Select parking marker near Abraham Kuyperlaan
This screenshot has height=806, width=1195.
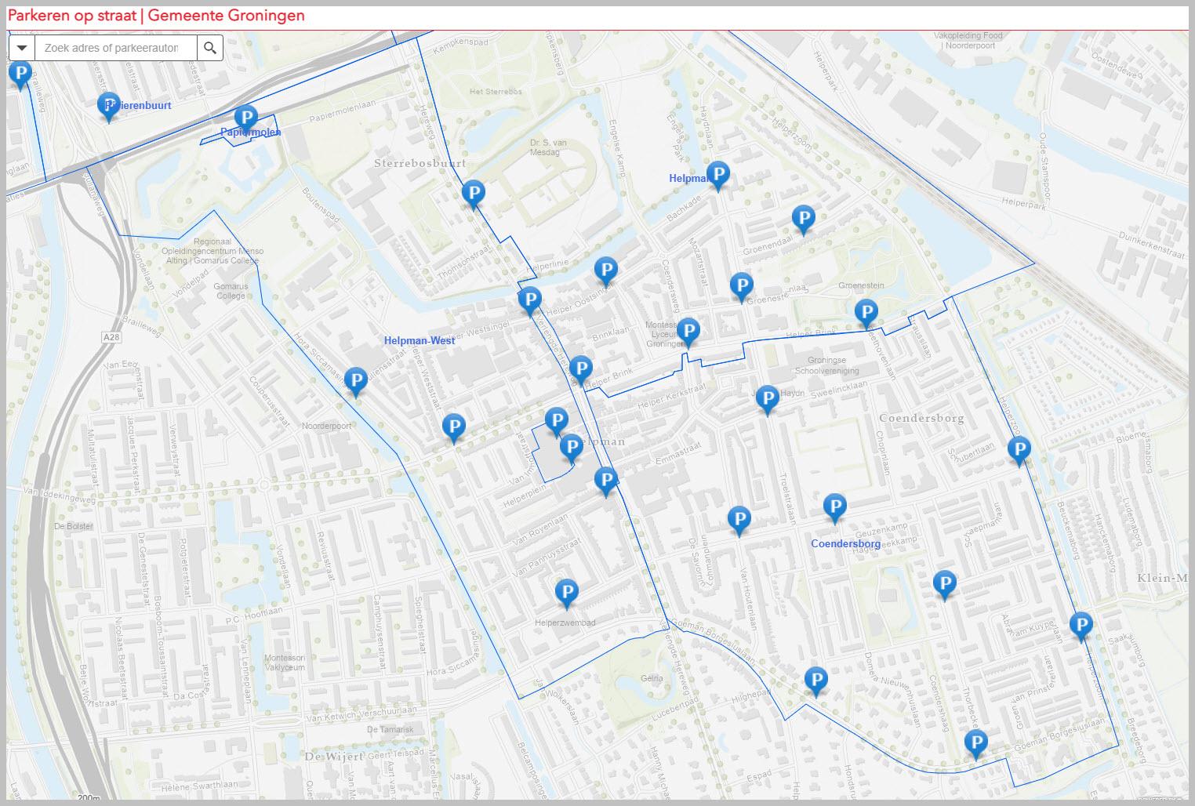1081,625
